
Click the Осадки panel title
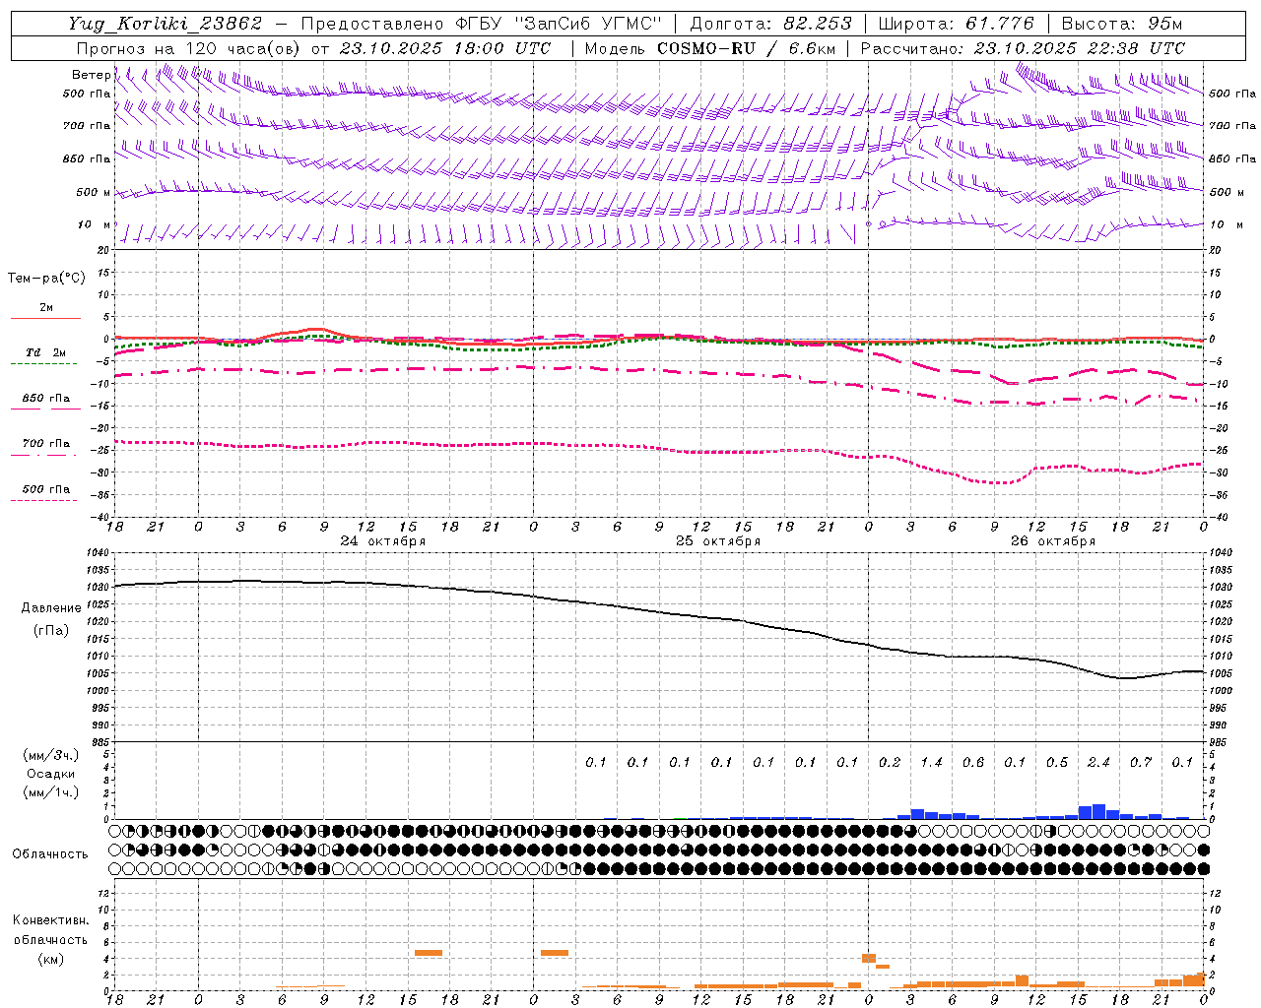click(x=51, y=774)
